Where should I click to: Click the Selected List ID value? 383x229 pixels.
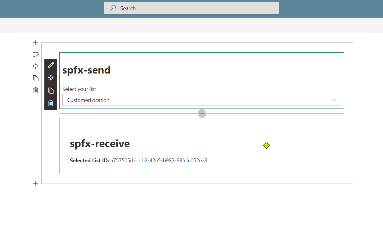click(x=159, y=161)
